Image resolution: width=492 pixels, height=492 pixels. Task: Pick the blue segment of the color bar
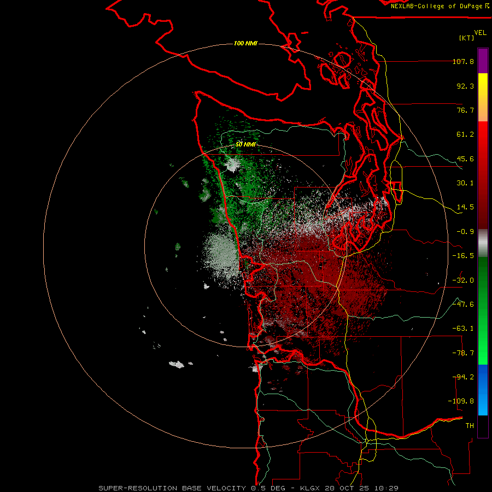click(483, 390)
